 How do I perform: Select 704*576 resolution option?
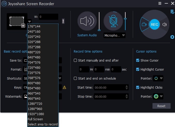(x=43, y=63)
